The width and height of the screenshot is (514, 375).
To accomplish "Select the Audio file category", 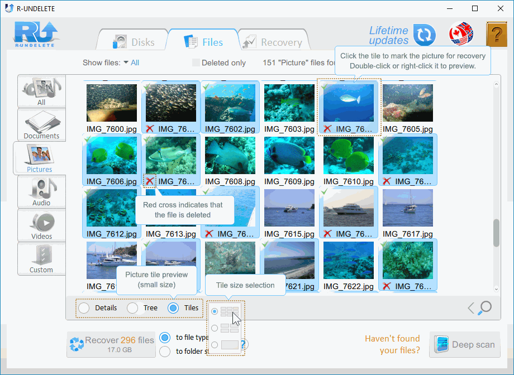I will point(41,191).
